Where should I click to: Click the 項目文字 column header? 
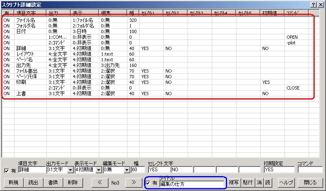point(30,13)
